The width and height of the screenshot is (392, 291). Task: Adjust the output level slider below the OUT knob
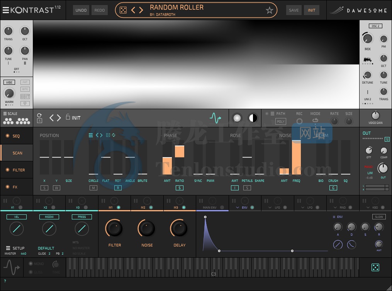pyautogui.click(x=375, y=188)
